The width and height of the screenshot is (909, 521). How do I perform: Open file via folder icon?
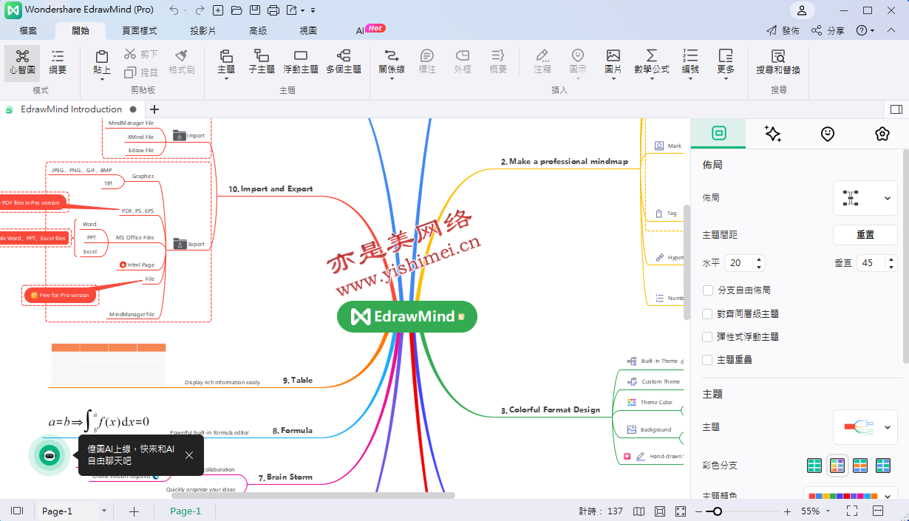coord(236,10)
